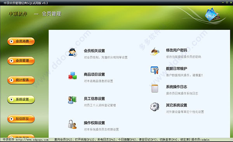Open 数据日常维护 heading link
Image resolution: width=233 pixels, height=142 pixels.
[177, 69]
